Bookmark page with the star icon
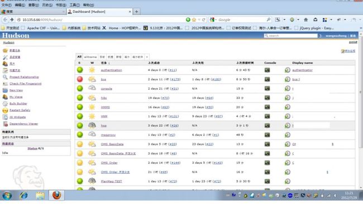Image resolution: width=363 pixels, height=204 pixels. click(x=194, y=20)
